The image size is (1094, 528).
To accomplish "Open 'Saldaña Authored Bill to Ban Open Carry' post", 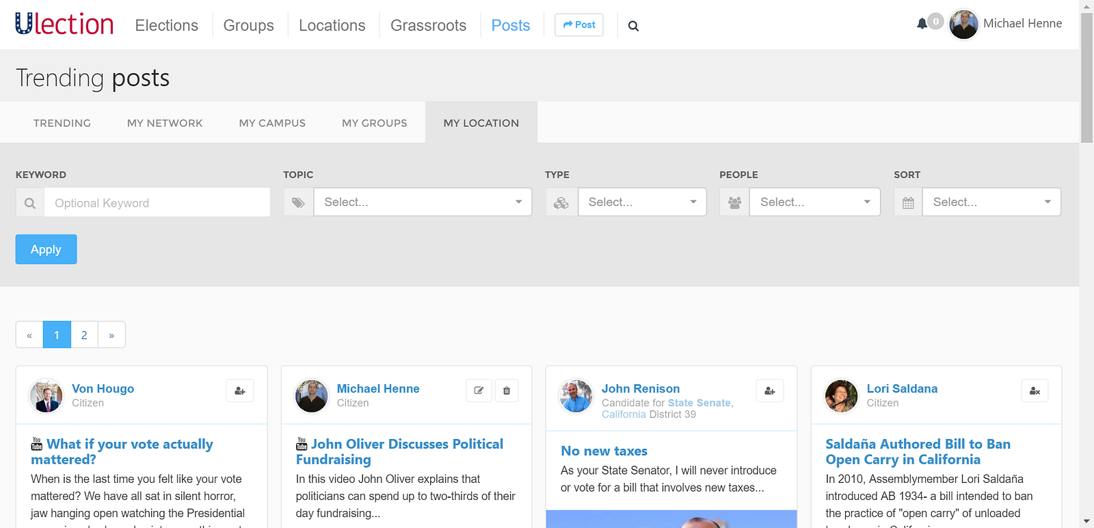I will pos(918,452).
